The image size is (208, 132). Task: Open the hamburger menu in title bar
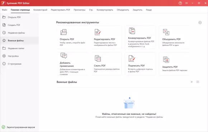click(186, 3)
